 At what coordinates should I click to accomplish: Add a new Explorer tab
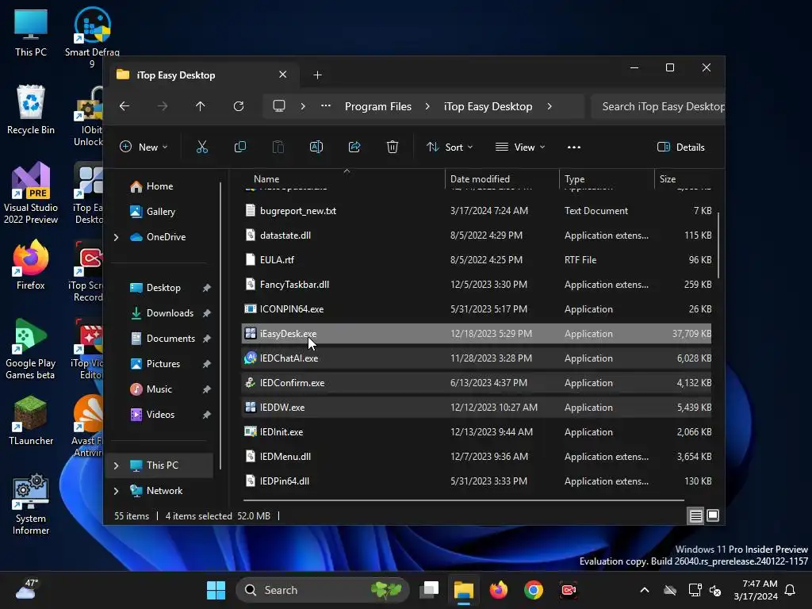(x=317, y=75)
